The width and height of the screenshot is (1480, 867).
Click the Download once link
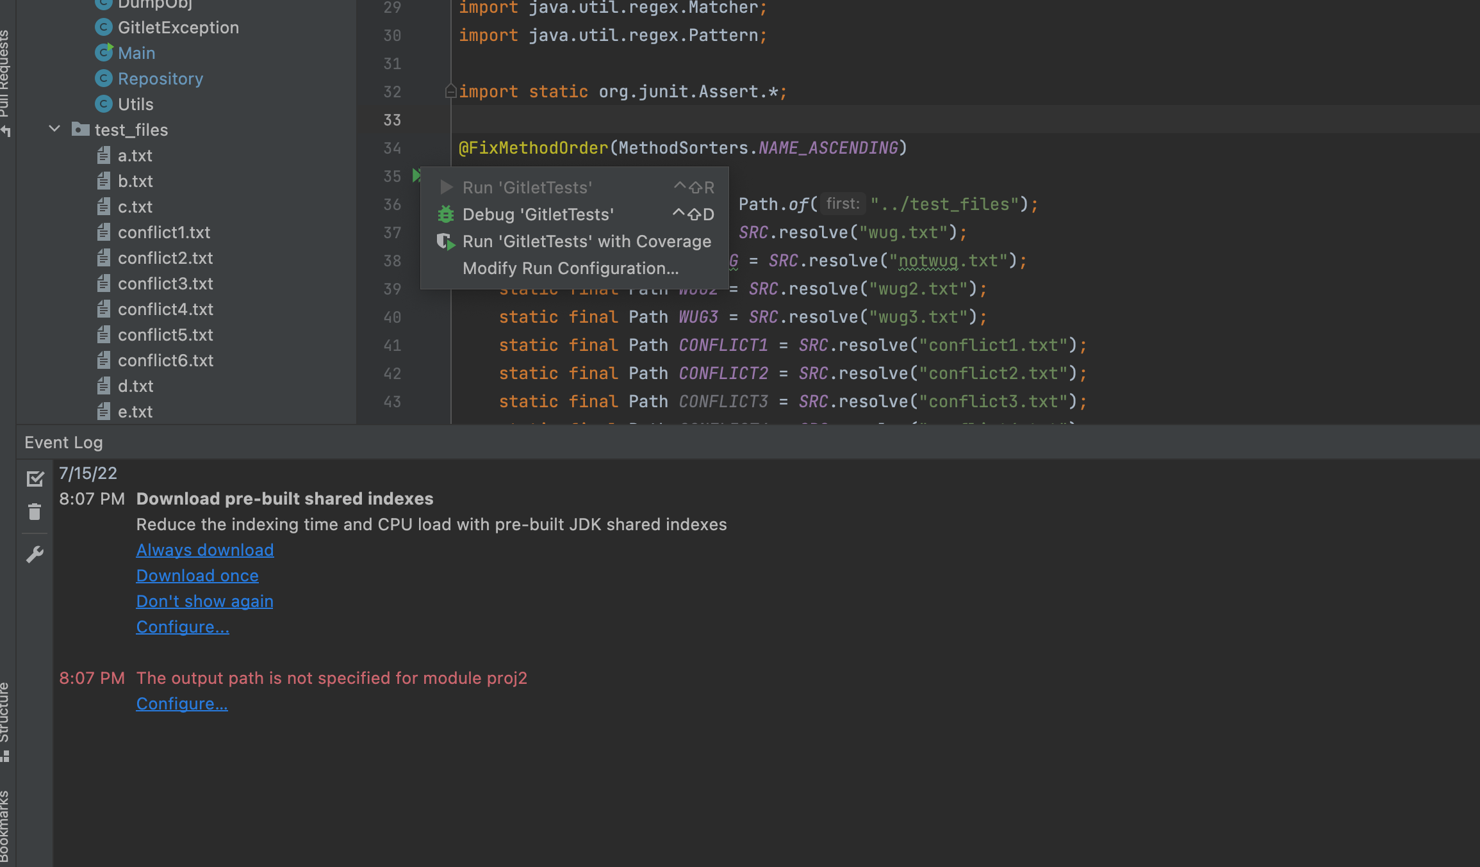(197, 576)
